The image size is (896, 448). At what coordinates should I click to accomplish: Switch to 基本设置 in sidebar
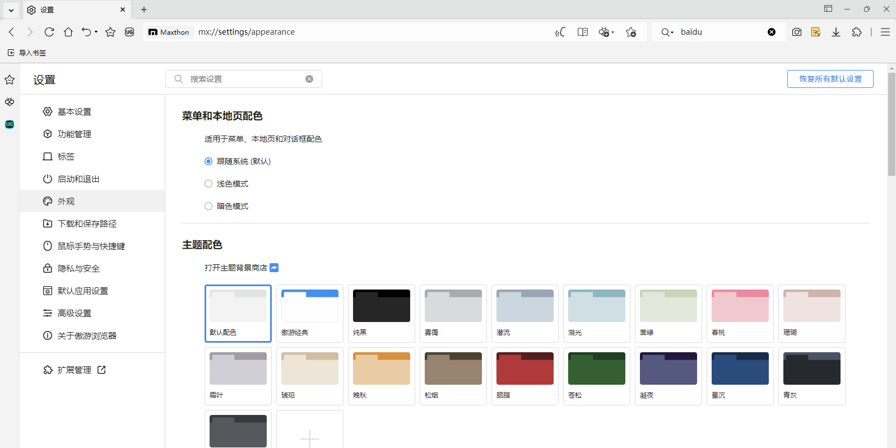click(x=74, y=111)
